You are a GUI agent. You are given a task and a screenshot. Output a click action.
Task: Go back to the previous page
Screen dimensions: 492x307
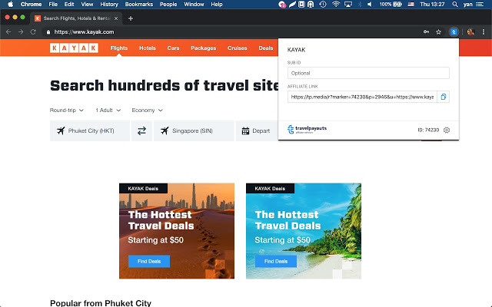tap(8, 31)
